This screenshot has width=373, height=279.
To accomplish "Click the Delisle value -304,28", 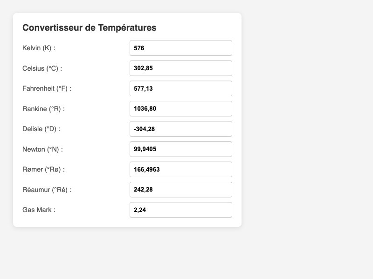I will pyautogui.click(x=180, y=129).
